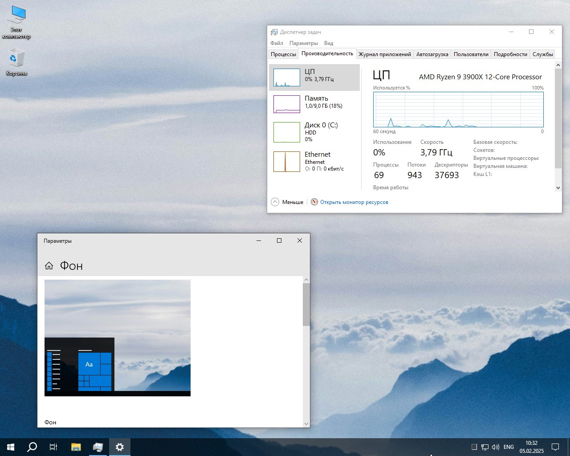Select Диск 0 (C:) performance item

pyautogui.click(x=314, y=132)
